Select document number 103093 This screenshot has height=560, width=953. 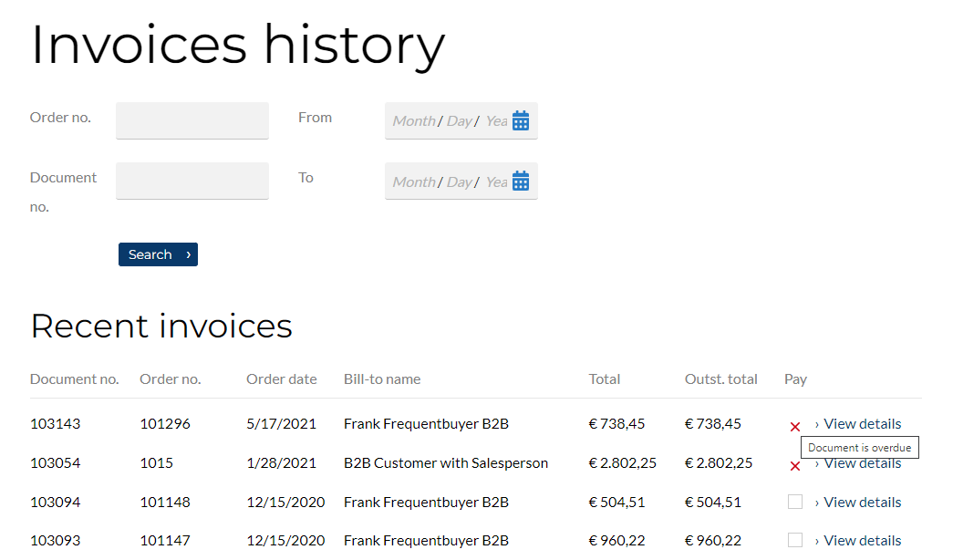point(56,541)
